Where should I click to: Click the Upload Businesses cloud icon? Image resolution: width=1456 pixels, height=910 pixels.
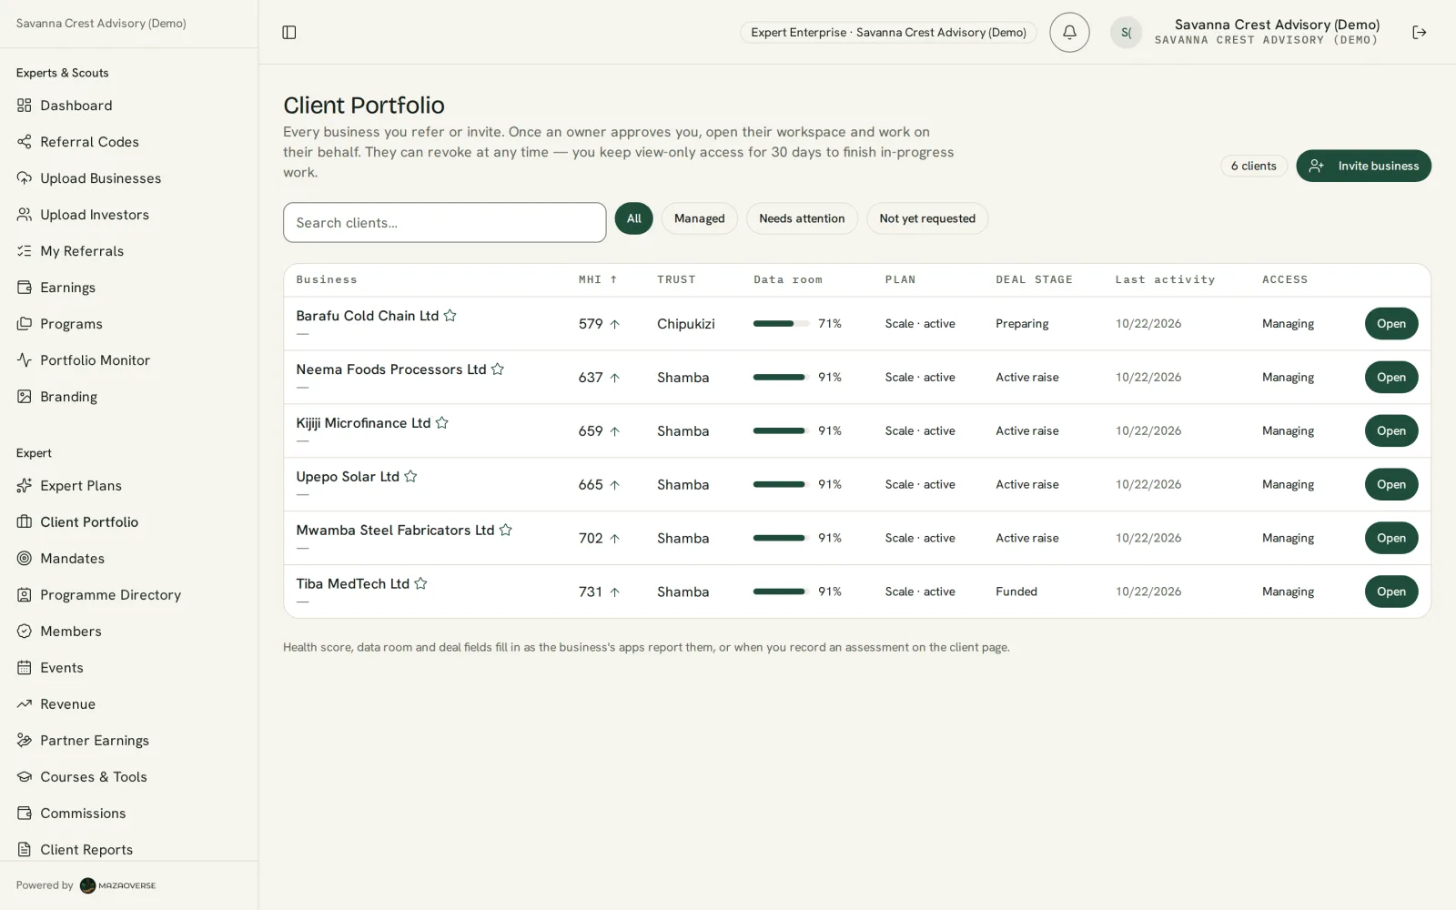point(25,178)
